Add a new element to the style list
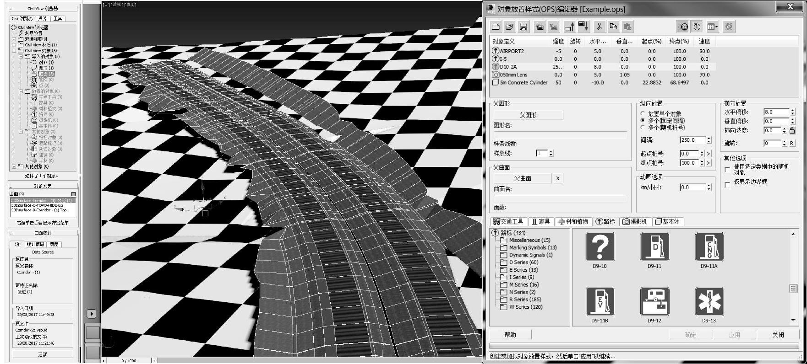The image size is (807, 364). [x=540, y=27]
